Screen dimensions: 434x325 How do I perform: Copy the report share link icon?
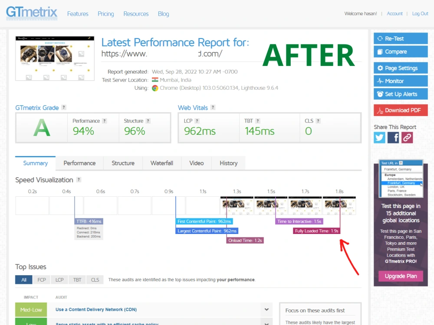(407, 137)
